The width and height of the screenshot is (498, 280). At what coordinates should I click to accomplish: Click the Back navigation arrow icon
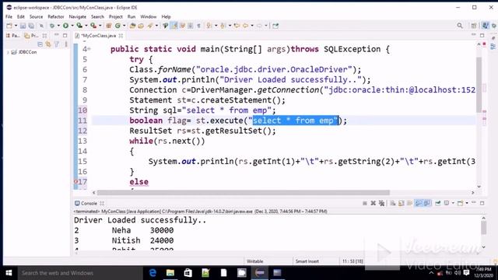point(245,26)
